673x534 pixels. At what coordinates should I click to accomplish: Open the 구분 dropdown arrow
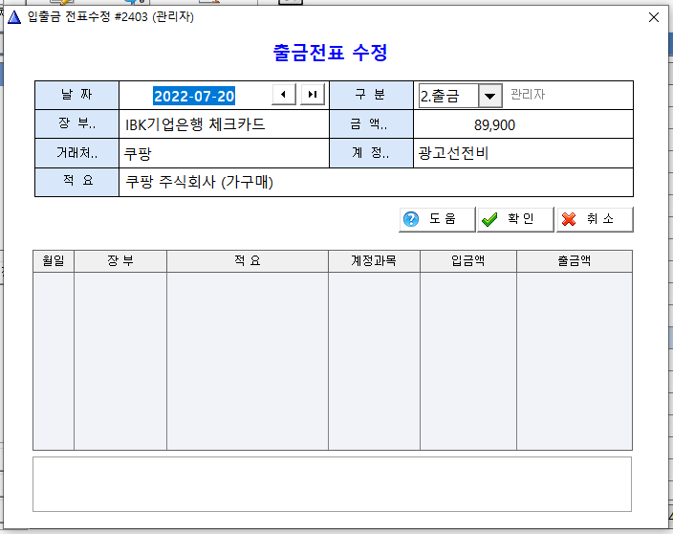490,96
